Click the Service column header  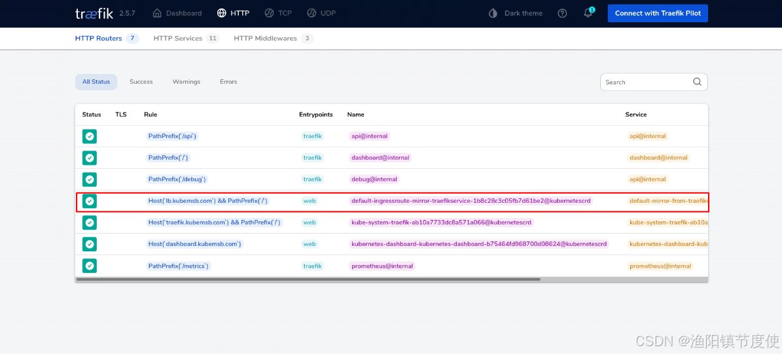[636, 115]
